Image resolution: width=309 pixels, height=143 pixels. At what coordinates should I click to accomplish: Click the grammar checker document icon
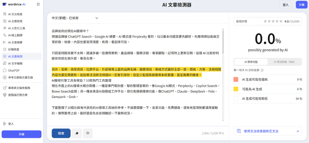pyautogui.click(x=239, y=131)
